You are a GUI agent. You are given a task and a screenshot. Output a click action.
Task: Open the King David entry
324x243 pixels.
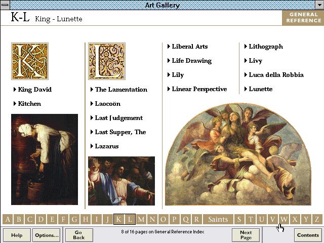tap(32, 90)
